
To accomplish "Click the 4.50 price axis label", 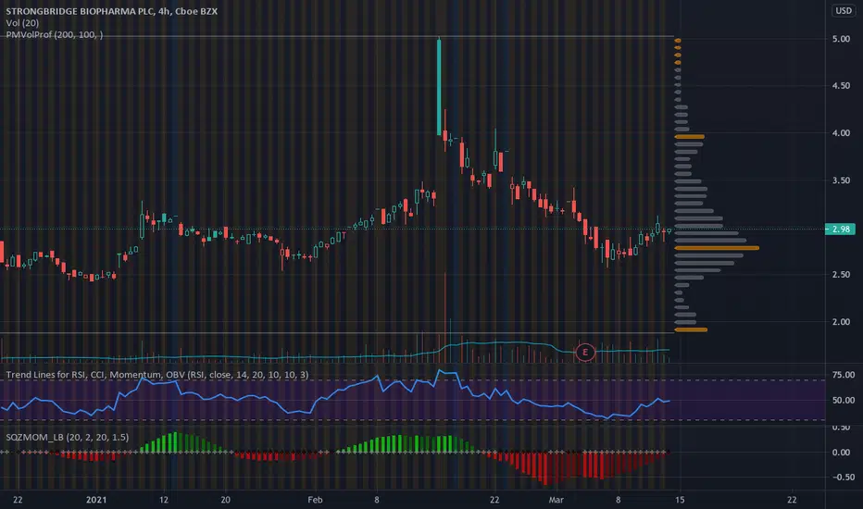I will pos(841,86).
